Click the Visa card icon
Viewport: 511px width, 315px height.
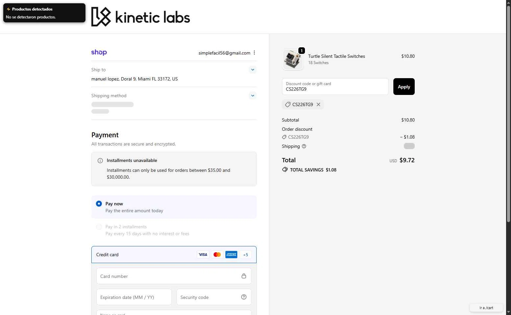pos(203,255)
